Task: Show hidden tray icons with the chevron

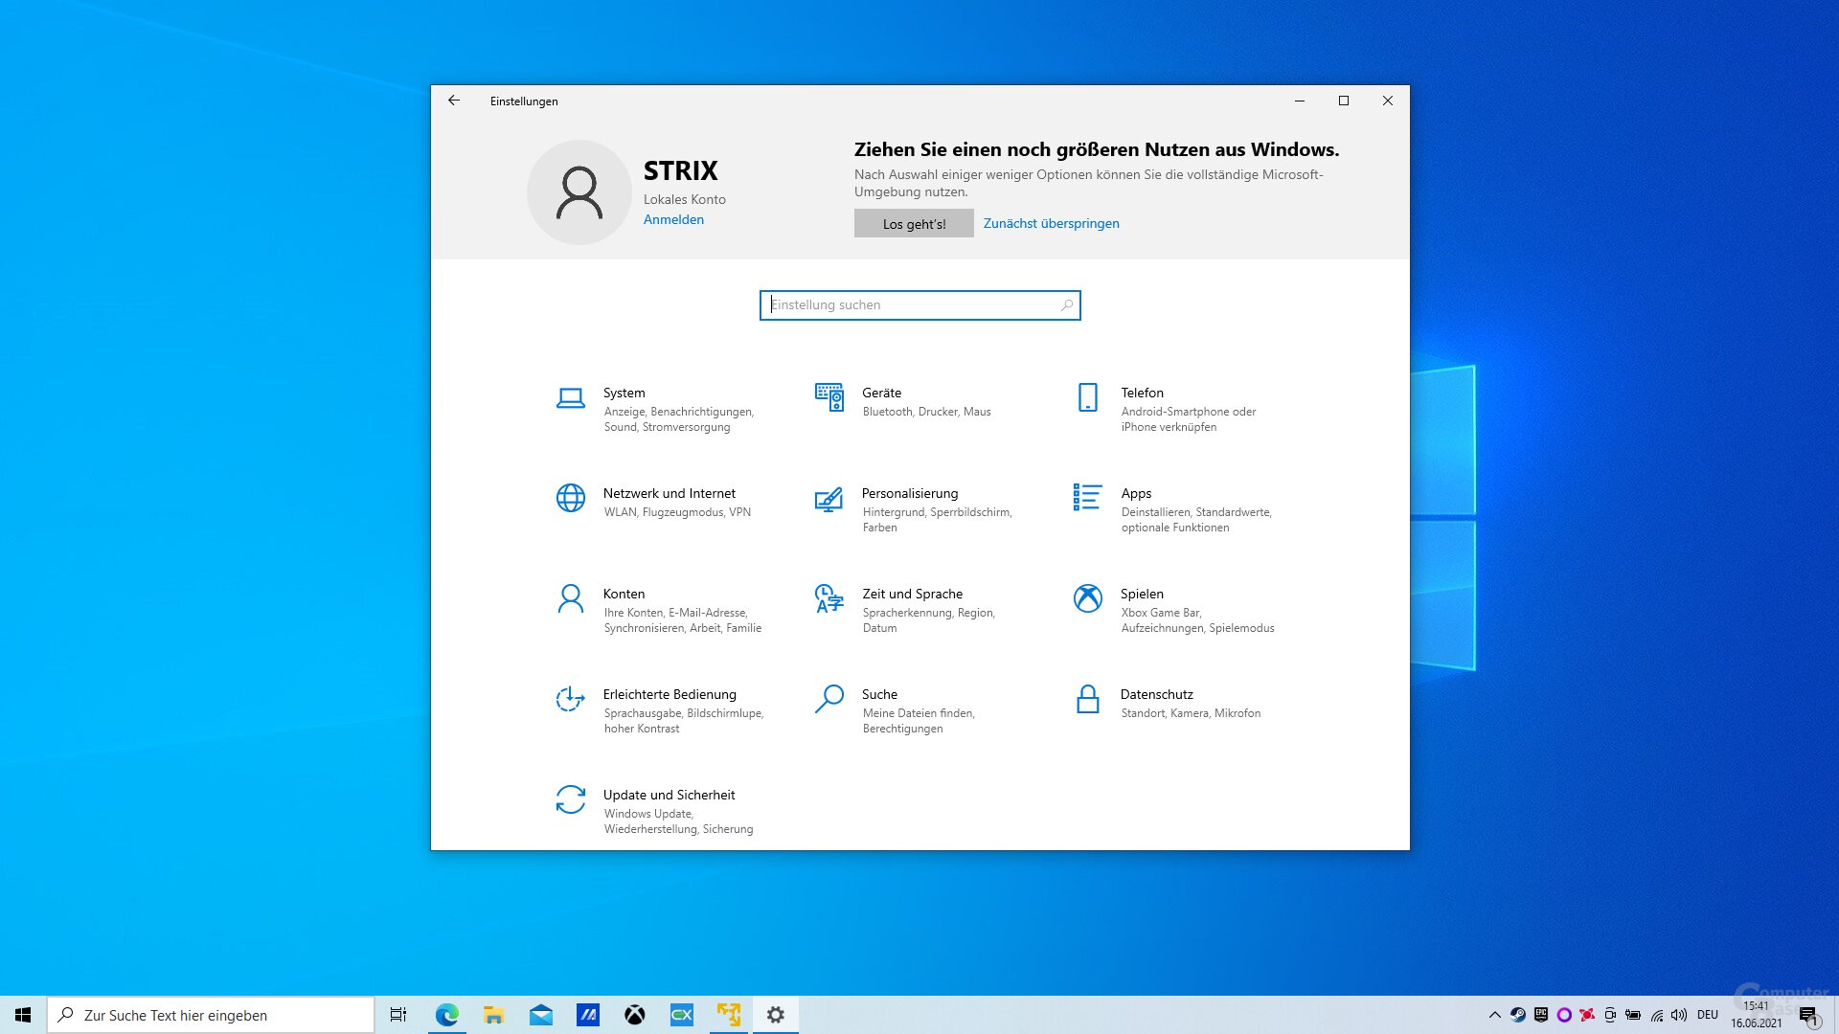Action: point(1495,1015)
